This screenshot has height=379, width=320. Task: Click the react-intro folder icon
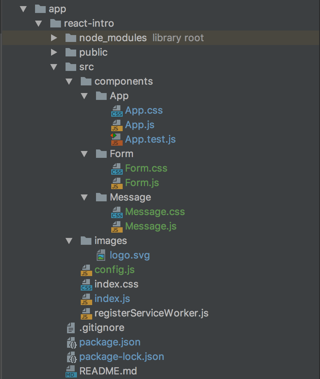(56, 23)
